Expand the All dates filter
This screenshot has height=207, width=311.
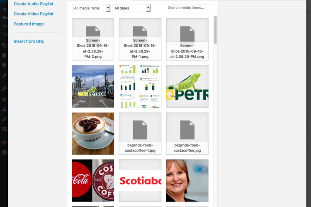(x=131, y=8)
